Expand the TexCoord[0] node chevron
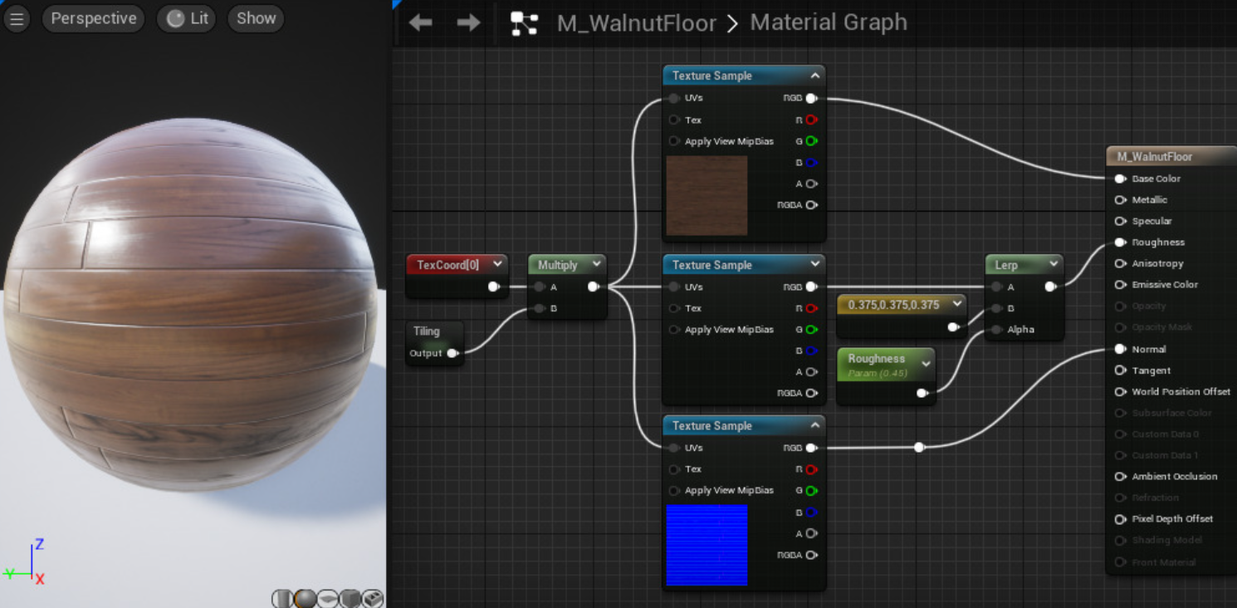Screen dimensions: 1237x608 coord(497,264)
